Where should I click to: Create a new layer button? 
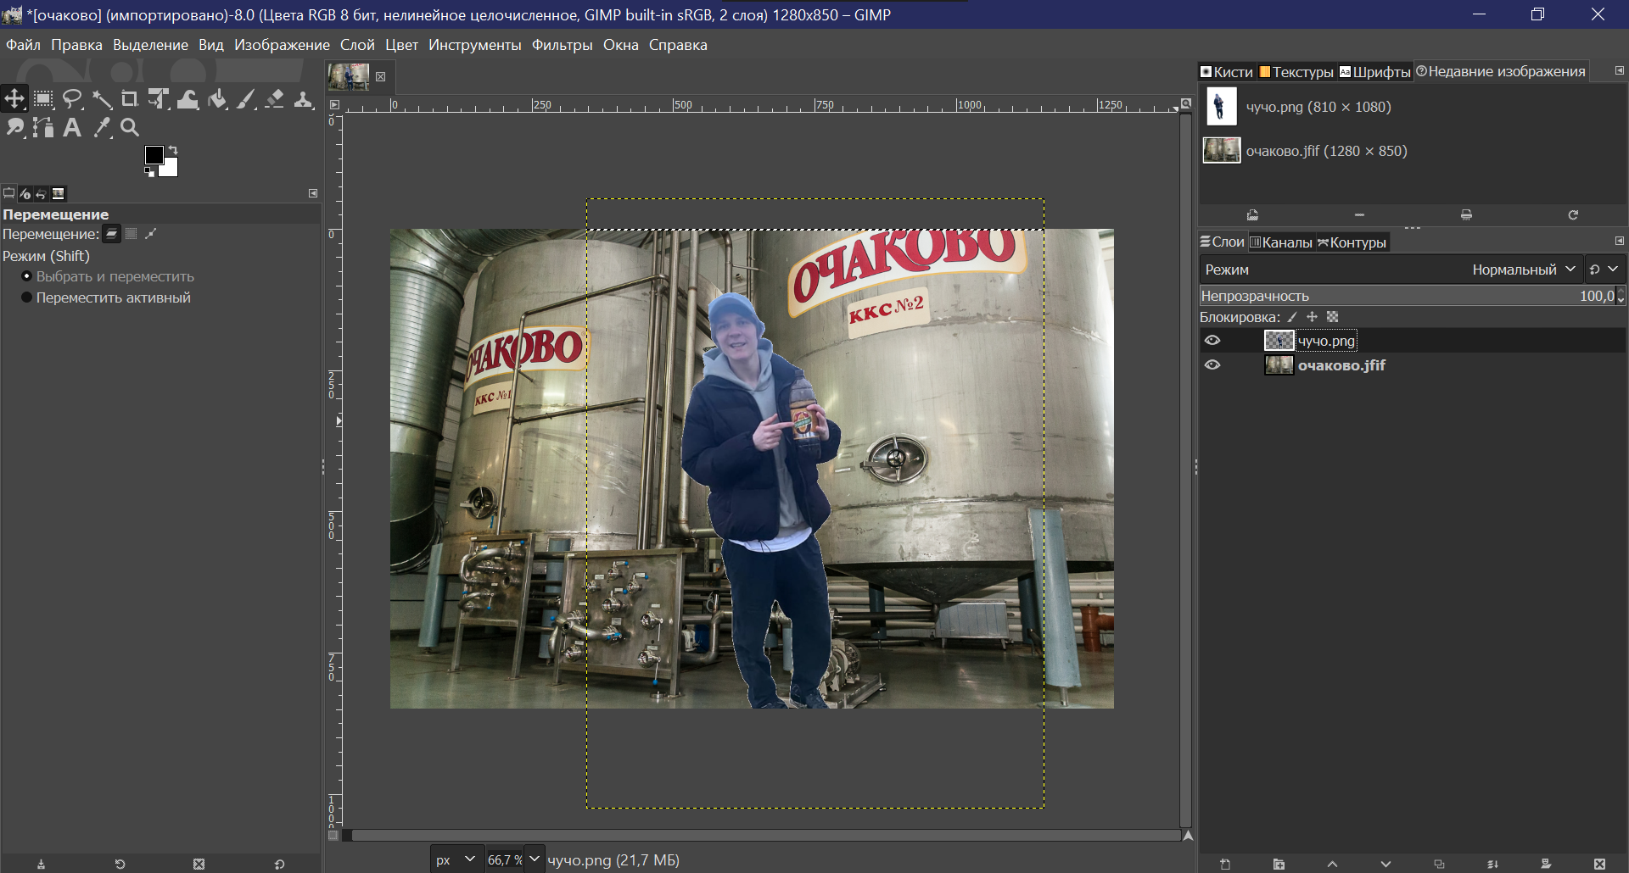[1225, 864]
